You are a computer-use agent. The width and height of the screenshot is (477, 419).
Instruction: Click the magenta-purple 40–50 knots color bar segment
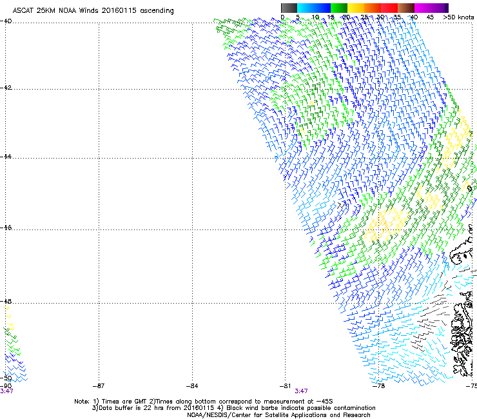[x=431, y=8]
